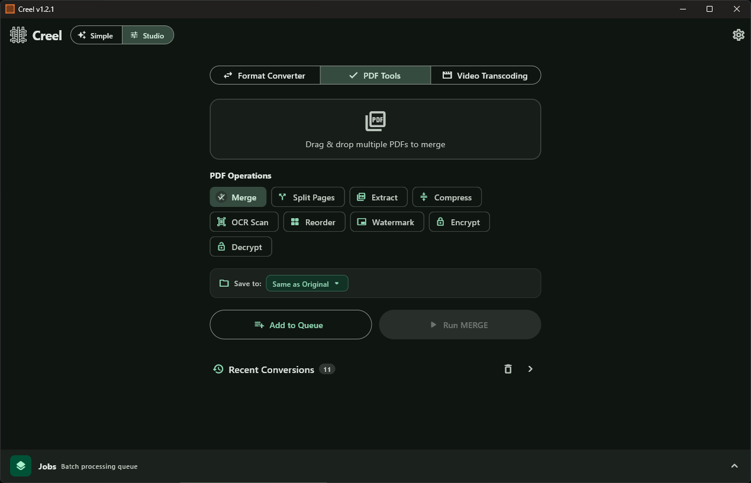
Task: Open settings via the gear icon
Action: pos(738,35)
